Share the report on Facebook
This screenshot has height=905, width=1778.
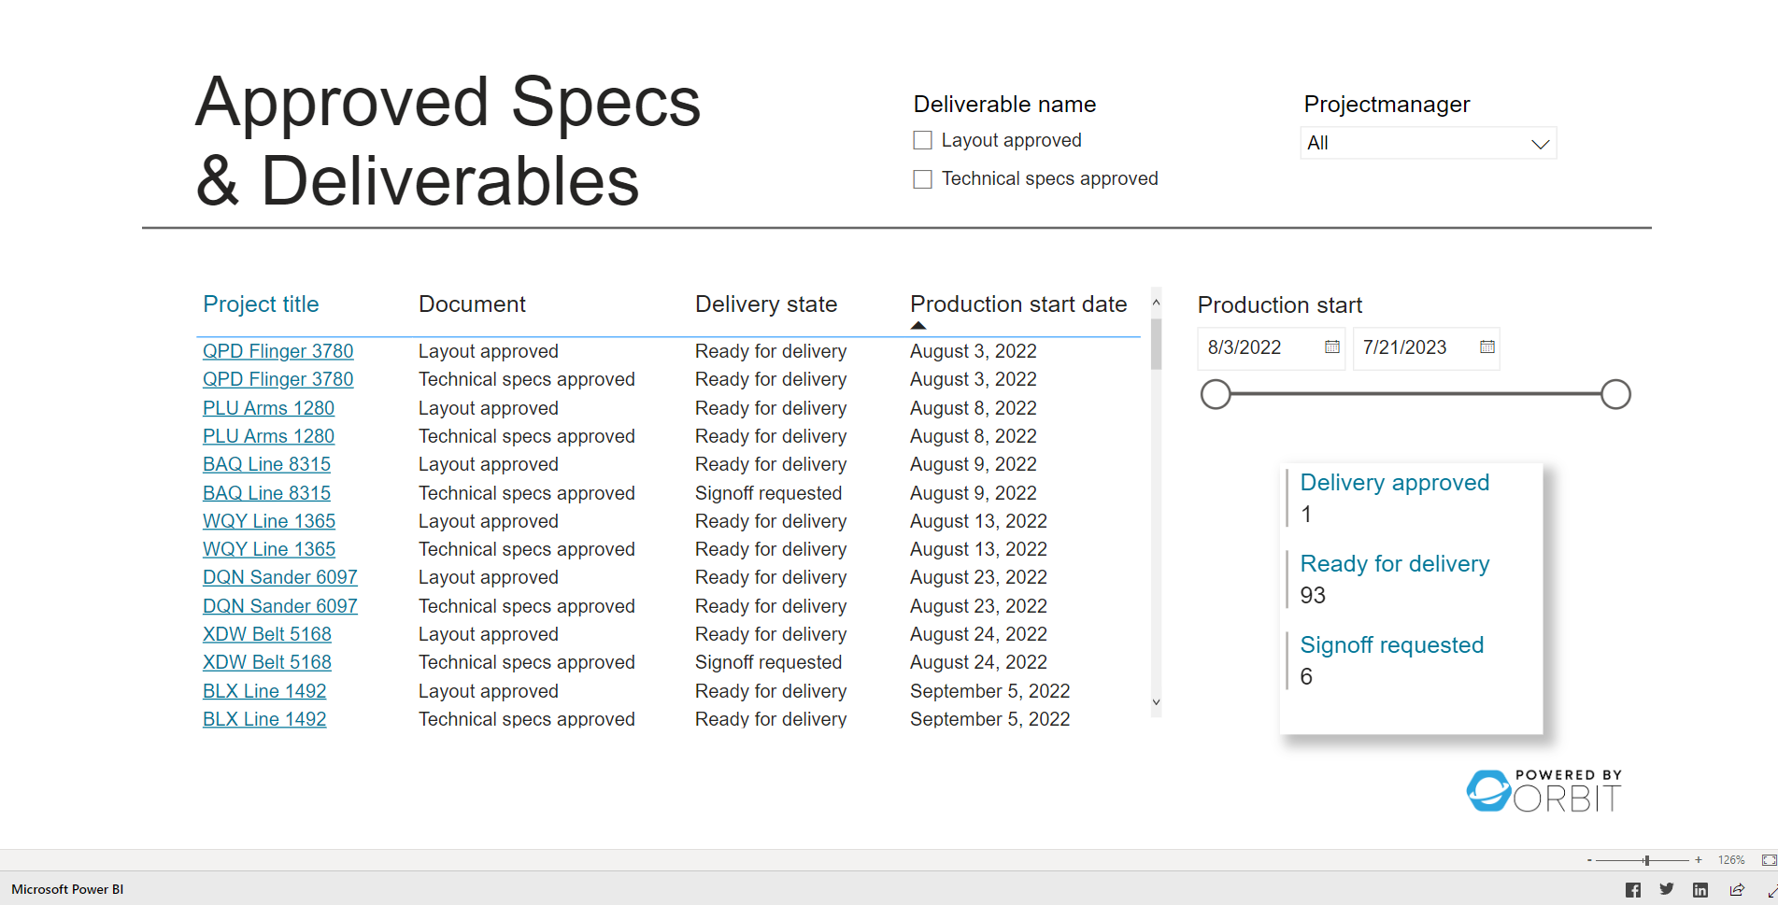[x=1632, y=889]
